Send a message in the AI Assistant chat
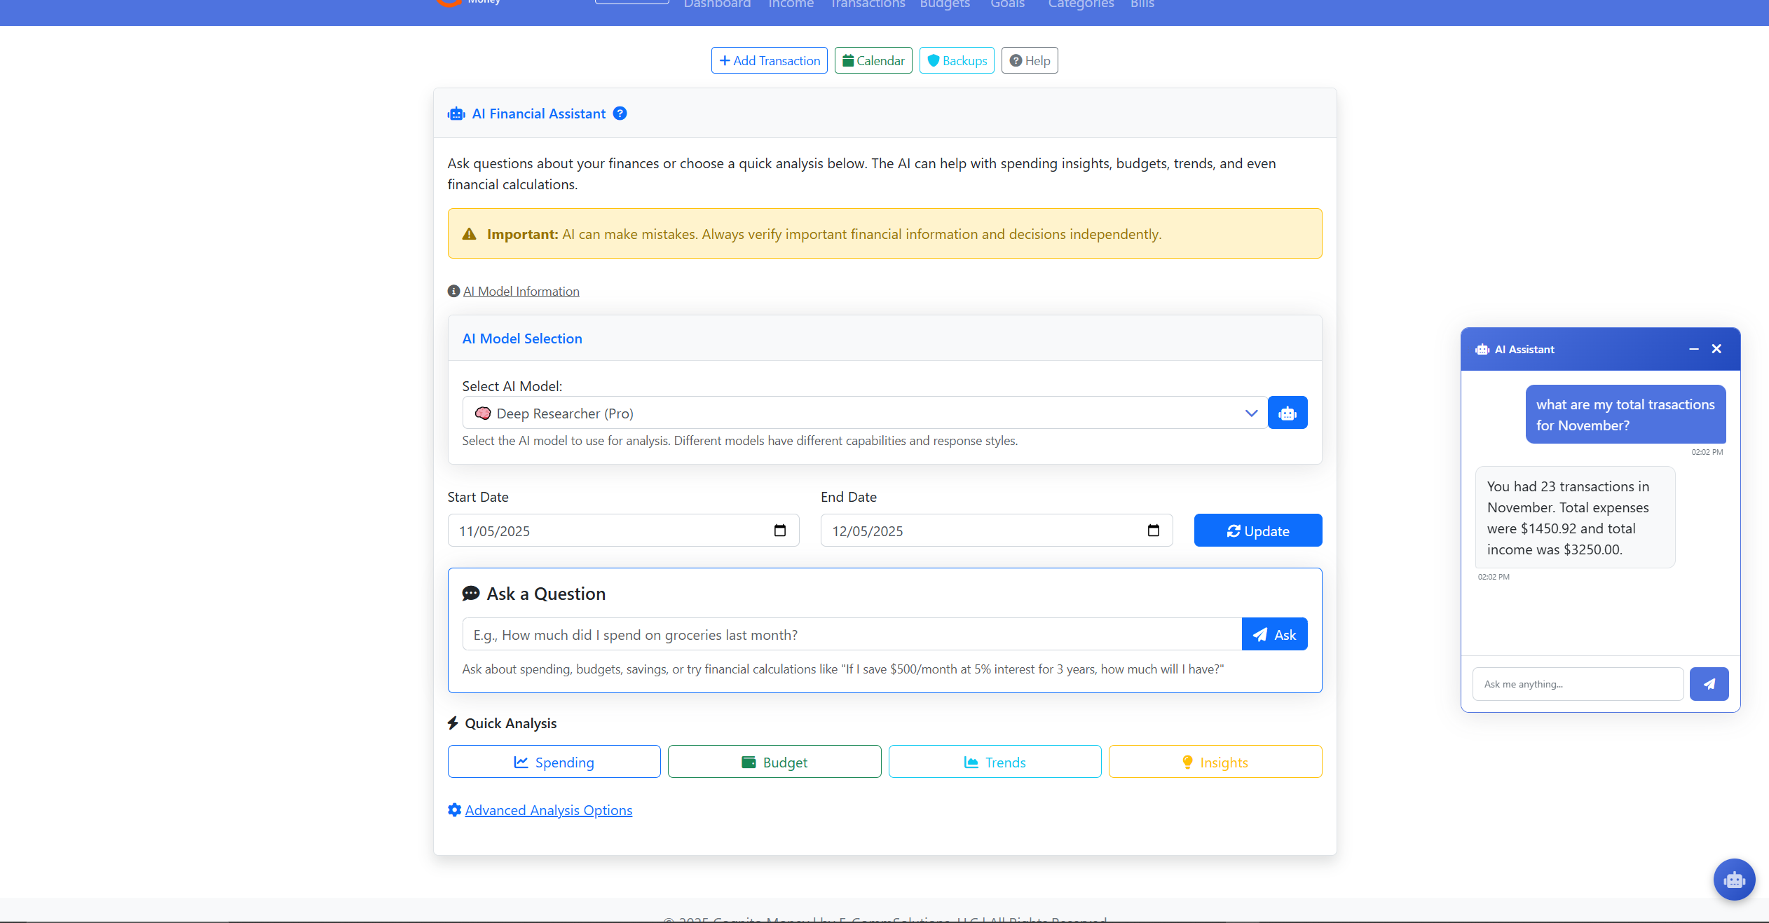 point(1709,683)
